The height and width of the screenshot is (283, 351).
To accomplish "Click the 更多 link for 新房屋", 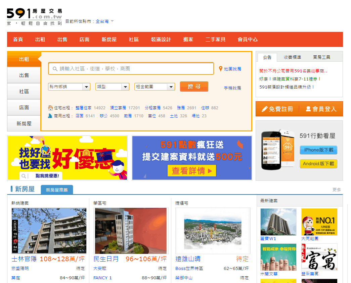I will (337, 189).
